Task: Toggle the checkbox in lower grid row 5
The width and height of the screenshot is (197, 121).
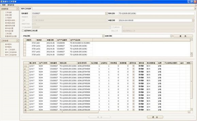Action: coord(133,78)
